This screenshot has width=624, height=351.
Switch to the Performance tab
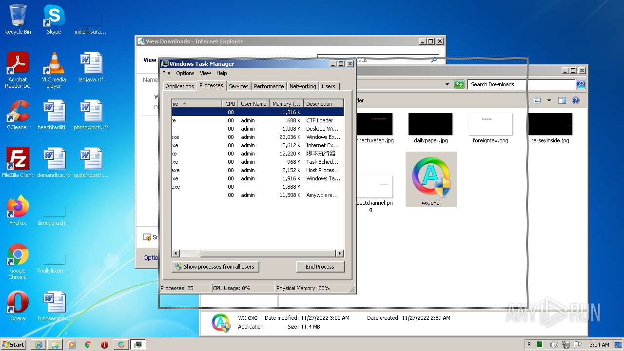point(269,86)
